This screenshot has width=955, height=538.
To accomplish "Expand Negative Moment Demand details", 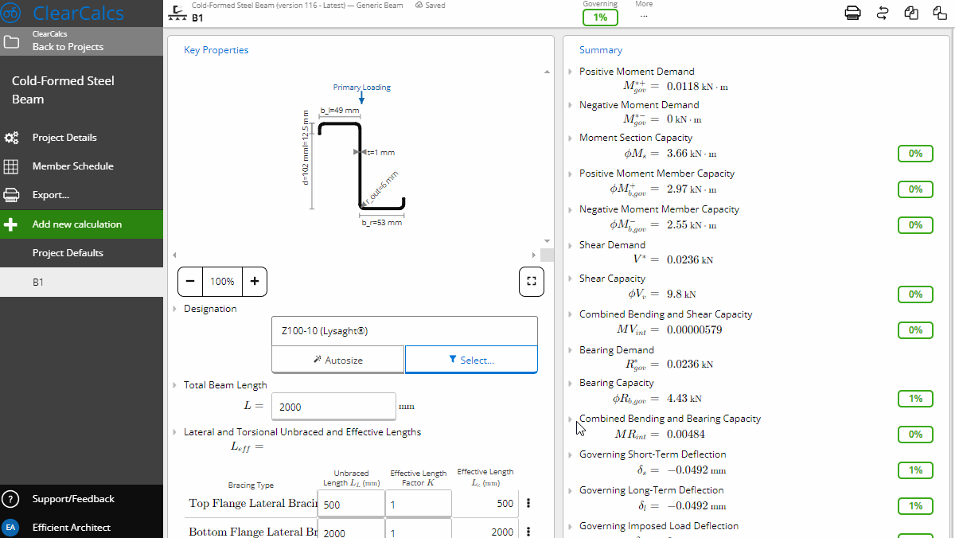I will pyautogui.click(x=571, y=105).
